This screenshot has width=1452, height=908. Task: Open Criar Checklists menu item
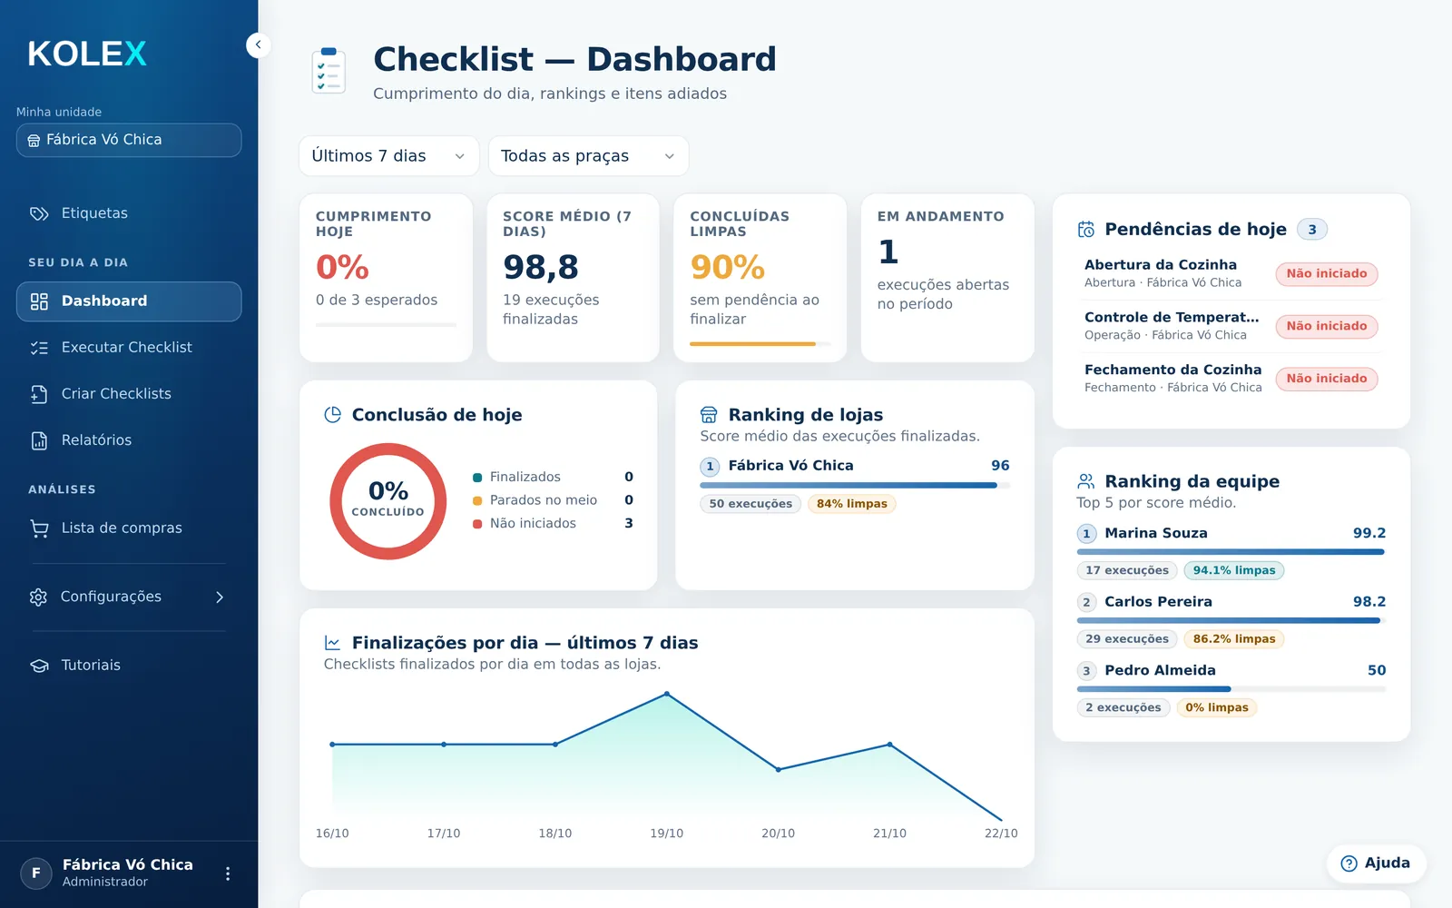pos(129,394)
